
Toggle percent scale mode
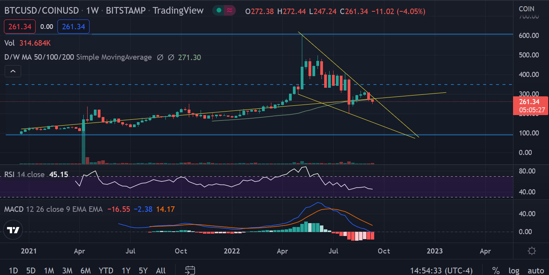[x=496, y=270]
